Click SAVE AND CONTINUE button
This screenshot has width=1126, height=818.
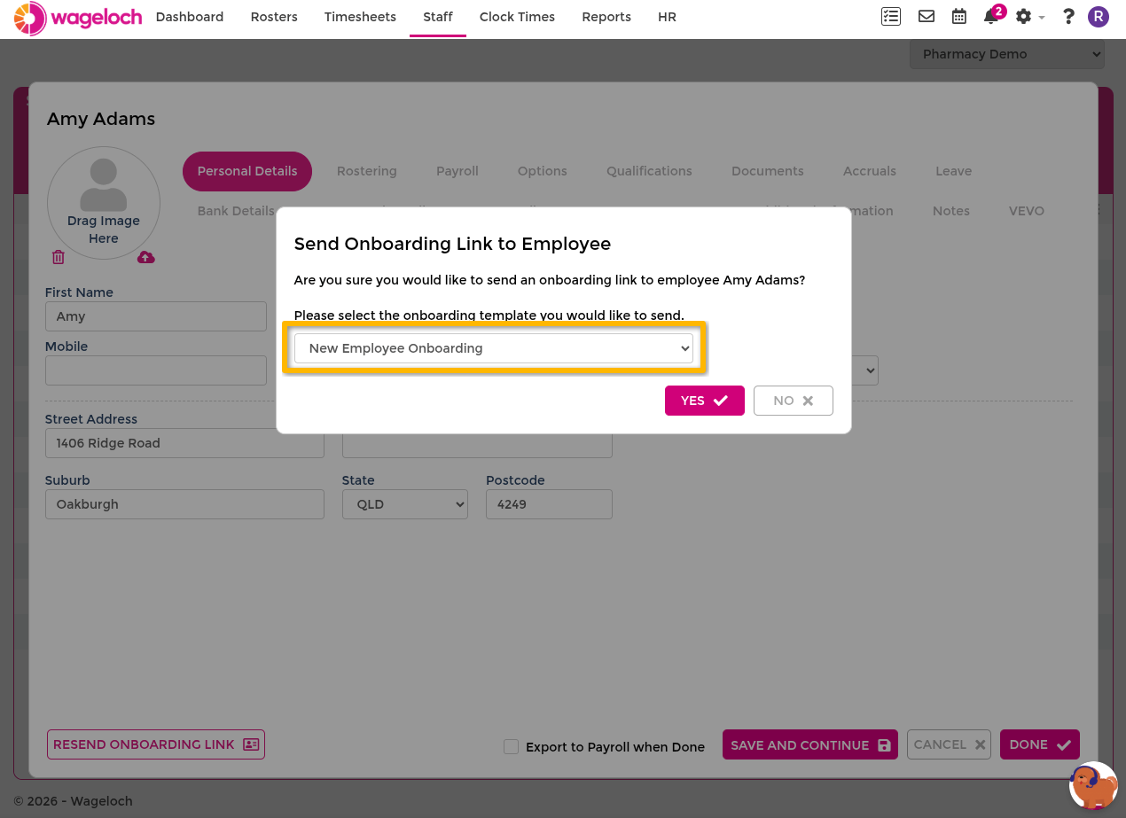[810, 745]
